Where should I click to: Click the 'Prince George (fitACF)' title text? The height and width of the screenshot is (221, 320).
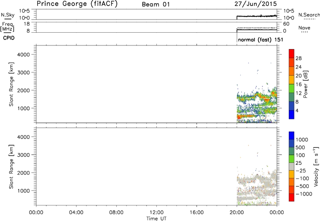tap(77, 4)
